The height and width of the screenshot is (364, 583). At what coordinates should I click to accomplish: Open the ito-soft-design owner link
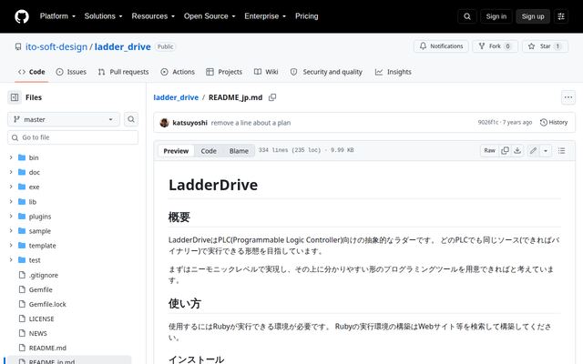(x=56, y=46)
